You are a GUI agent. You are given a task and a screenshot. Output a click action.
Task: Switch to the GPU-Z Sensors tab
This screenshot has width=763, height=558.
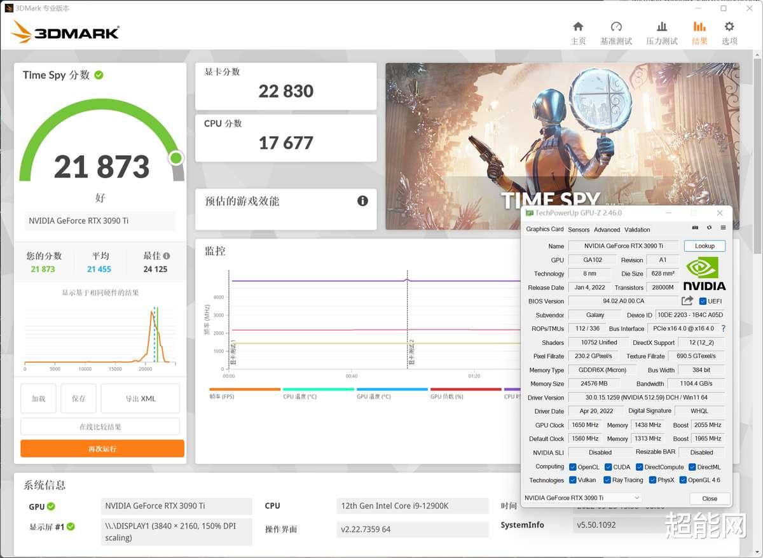(579, 230)
